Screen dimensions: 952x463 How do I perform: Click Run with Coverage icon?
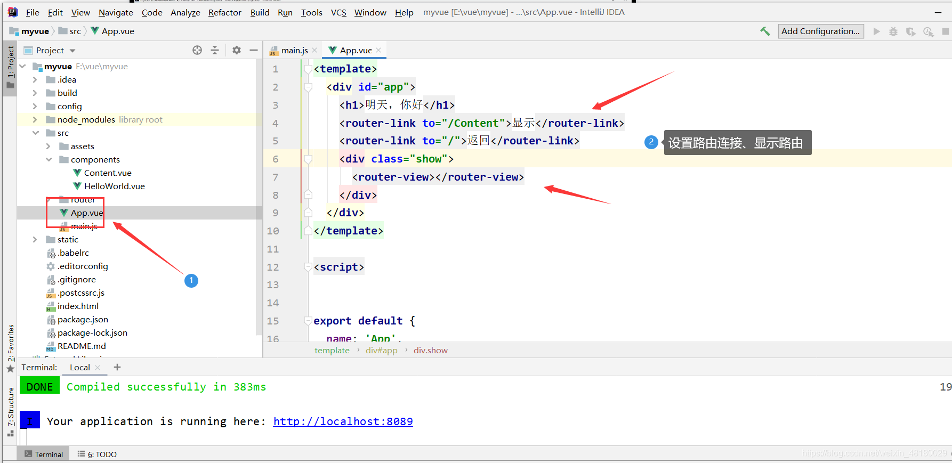pos(911,31)
